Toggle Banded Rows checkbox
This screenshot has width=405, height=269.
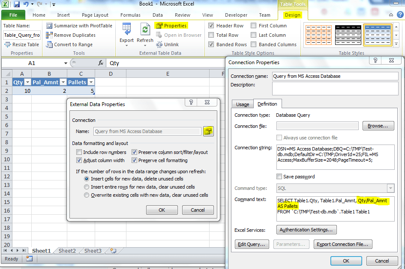[x=211, y=44]
